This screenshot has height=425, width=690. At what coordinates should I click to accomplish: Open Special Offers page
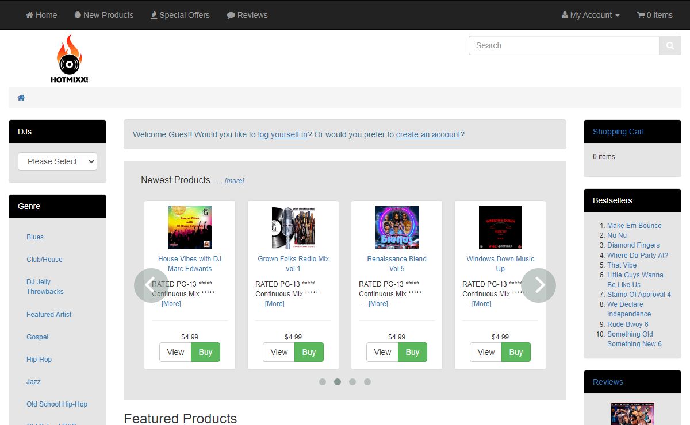[180, 15]
